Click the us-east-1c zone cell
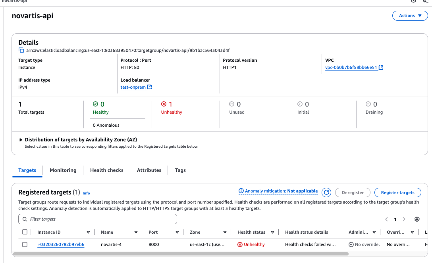 (x=207, y=244)
